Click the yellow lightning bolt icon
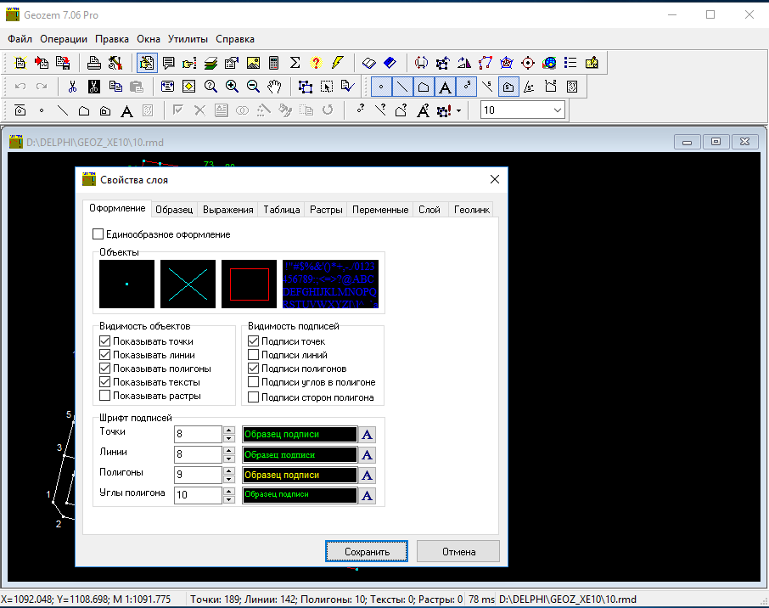The image size is (769, 608). pyautogui.click(x=338, y=63)
